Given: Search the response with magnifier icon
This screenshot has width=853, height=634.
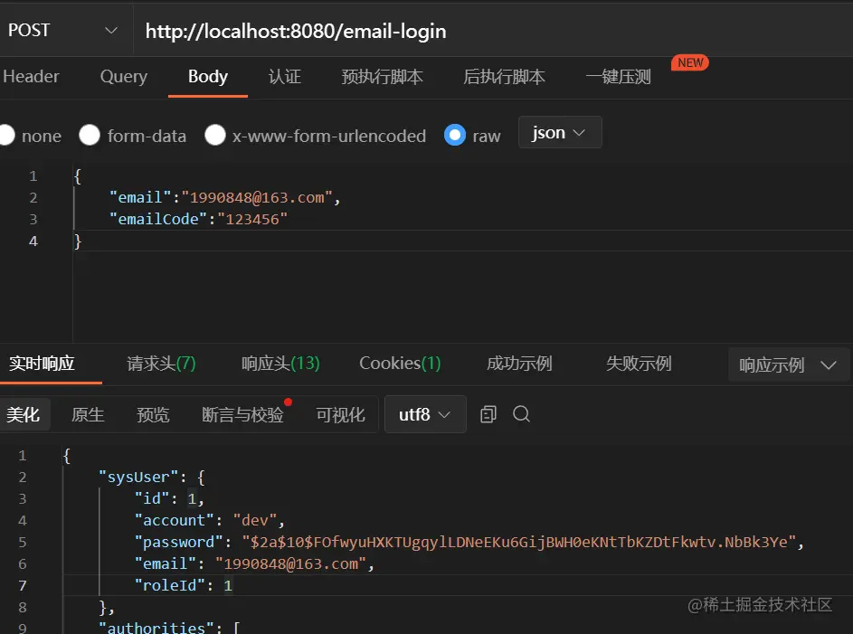Looking at the screenshot, I should tap(521, 414).
